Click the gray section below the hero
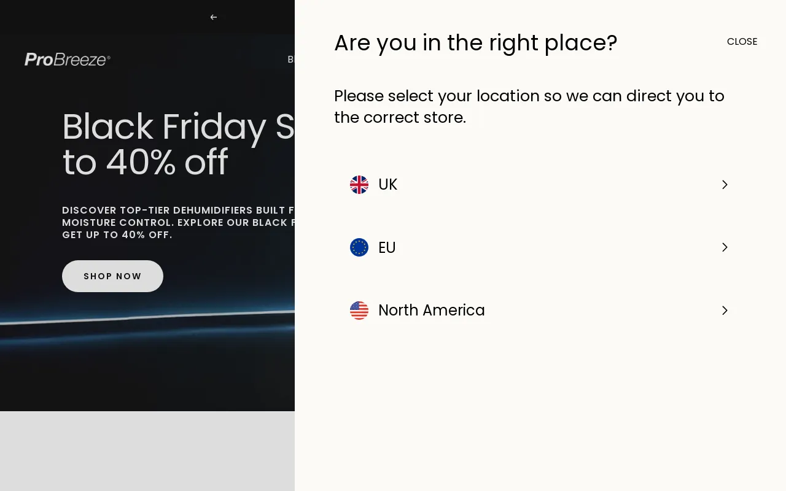 [x=147, y=451]
